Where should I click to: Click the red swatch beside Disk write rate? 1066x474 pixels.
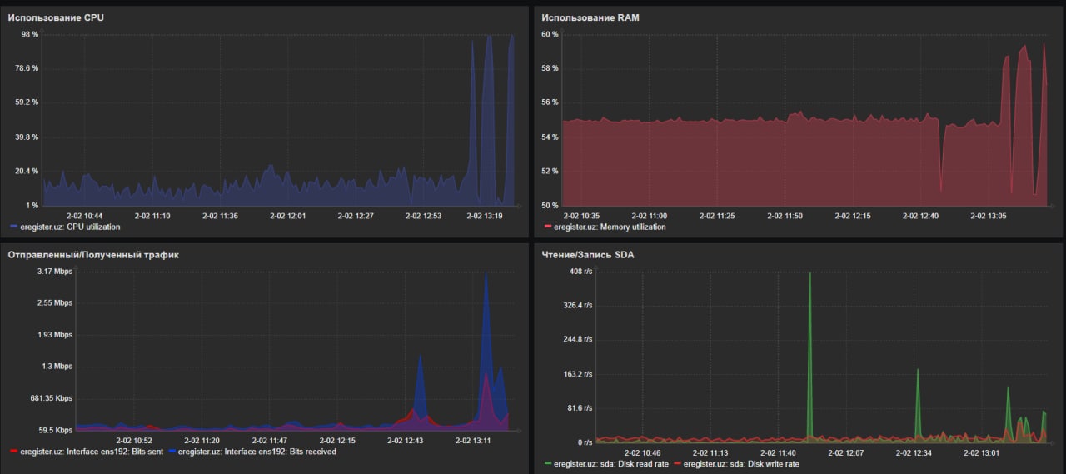pos(677,464)
